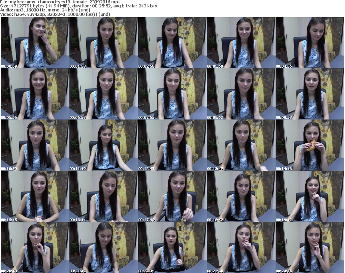Click the Audio mp3 info line
The image size is (345, 273).
tap(45, 10)
